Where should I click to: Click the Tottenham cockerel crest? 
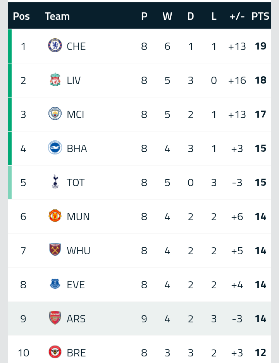click(x=55, y=181)
